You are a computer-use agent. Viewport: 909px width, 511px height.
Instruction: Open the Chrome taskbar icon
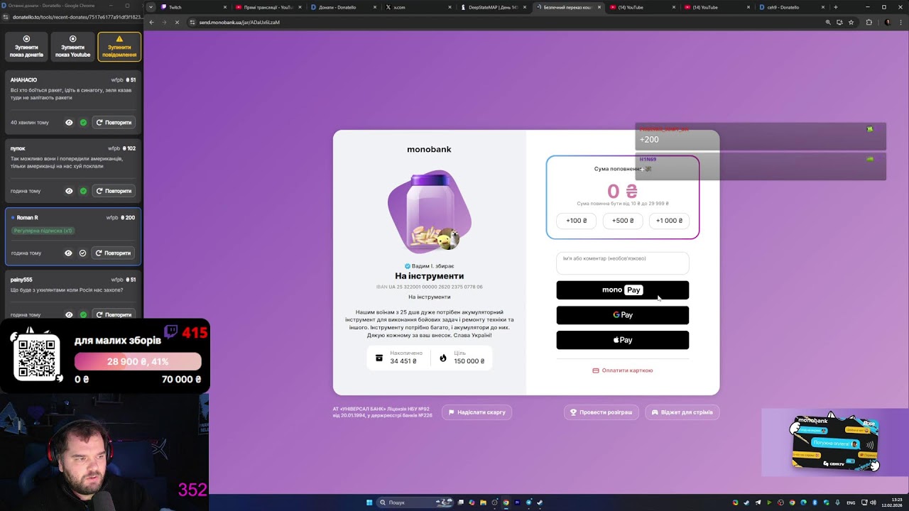click(506, 502)
